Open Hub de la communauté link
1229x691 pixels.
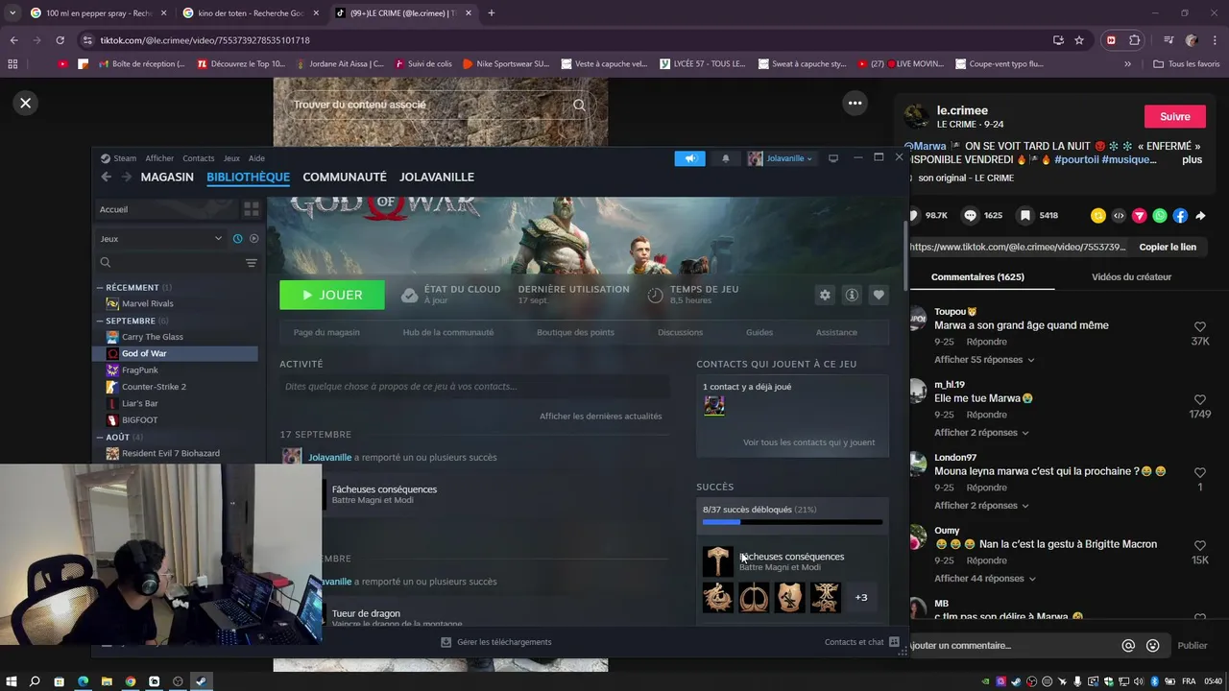click(448, 332)
